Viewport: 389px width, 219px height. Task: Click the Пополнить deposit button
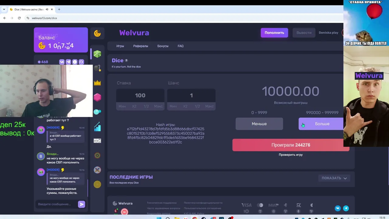(x=274, y=33)
